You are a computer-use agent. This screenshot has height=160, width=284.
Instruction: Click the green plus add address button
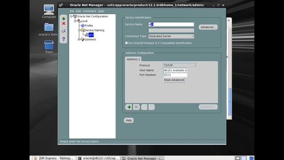click(x=129, y=107)
